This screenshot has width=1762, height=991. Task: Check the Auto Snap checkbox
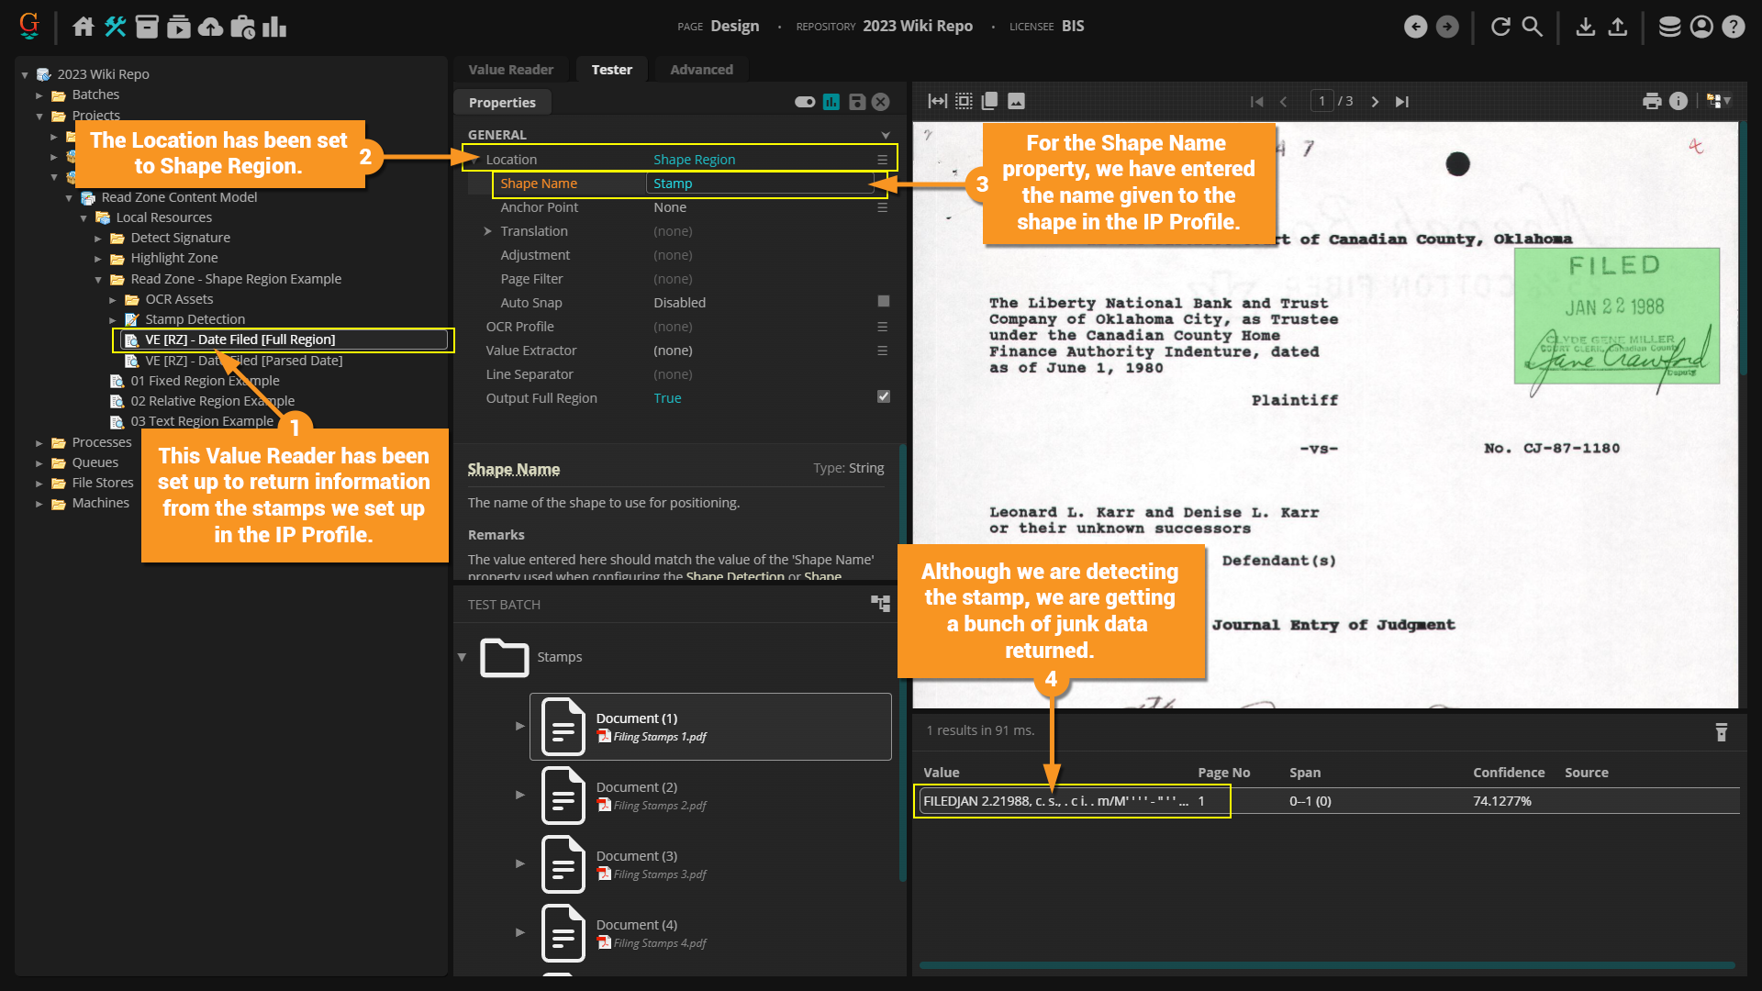click(883, 302)
